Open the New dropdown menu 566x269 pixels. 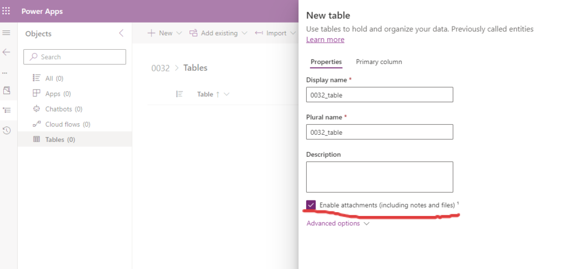pos(165,33)
